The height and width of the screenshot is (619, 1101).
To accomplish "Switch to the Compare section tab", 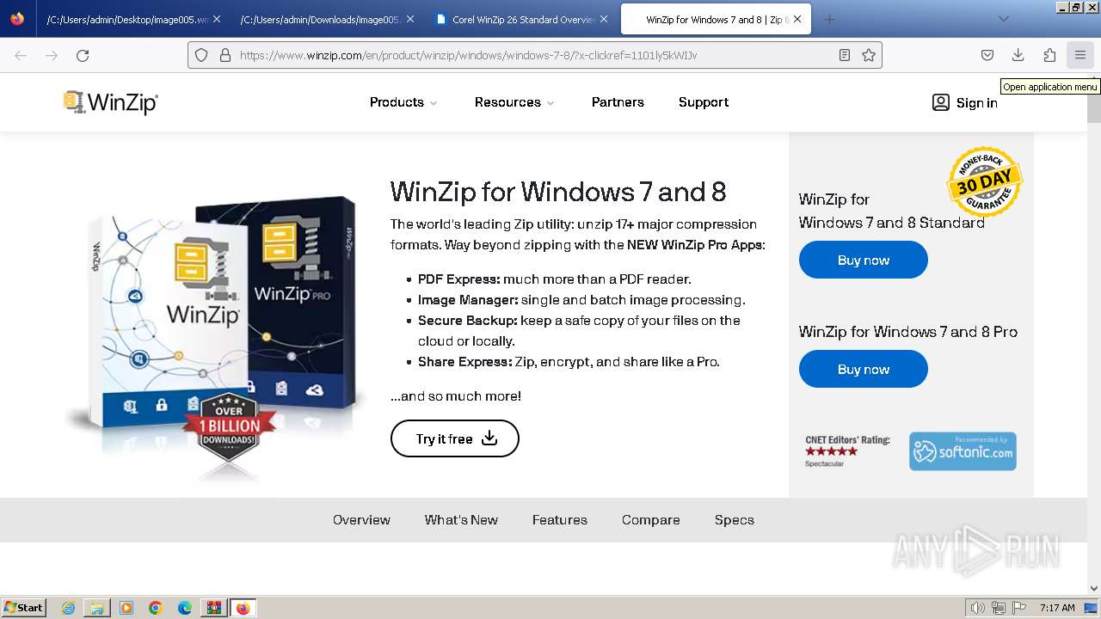I will (651, 520).
